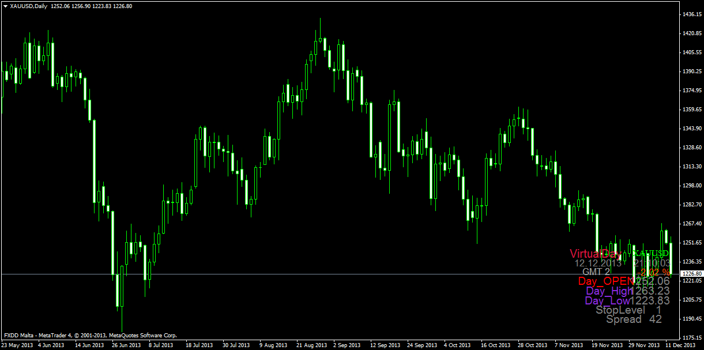Click the VirtualDay indicator label
The image size is (704, 350).
tap(596, 254)
